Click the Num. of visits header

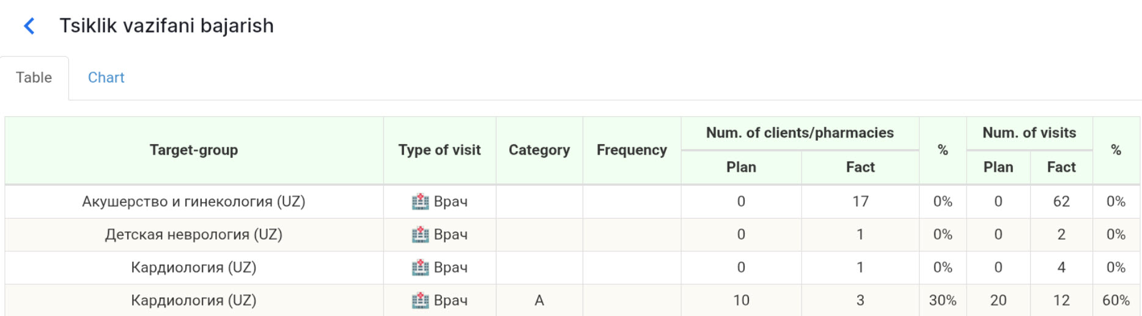tap(1029, 133)
